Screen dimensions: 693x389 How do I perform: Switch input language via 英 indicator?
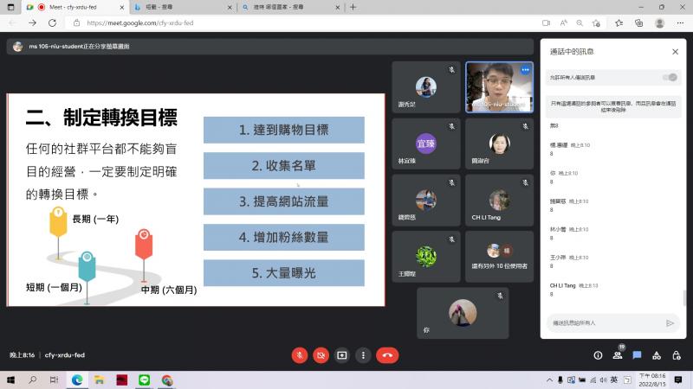614,379
